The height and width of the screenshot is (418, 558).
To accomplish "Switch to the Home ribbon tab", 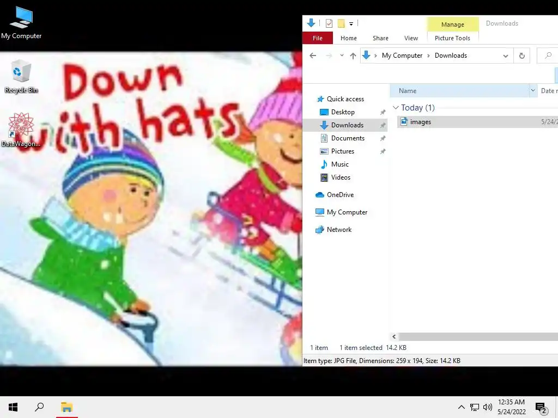I will point(348,38).
